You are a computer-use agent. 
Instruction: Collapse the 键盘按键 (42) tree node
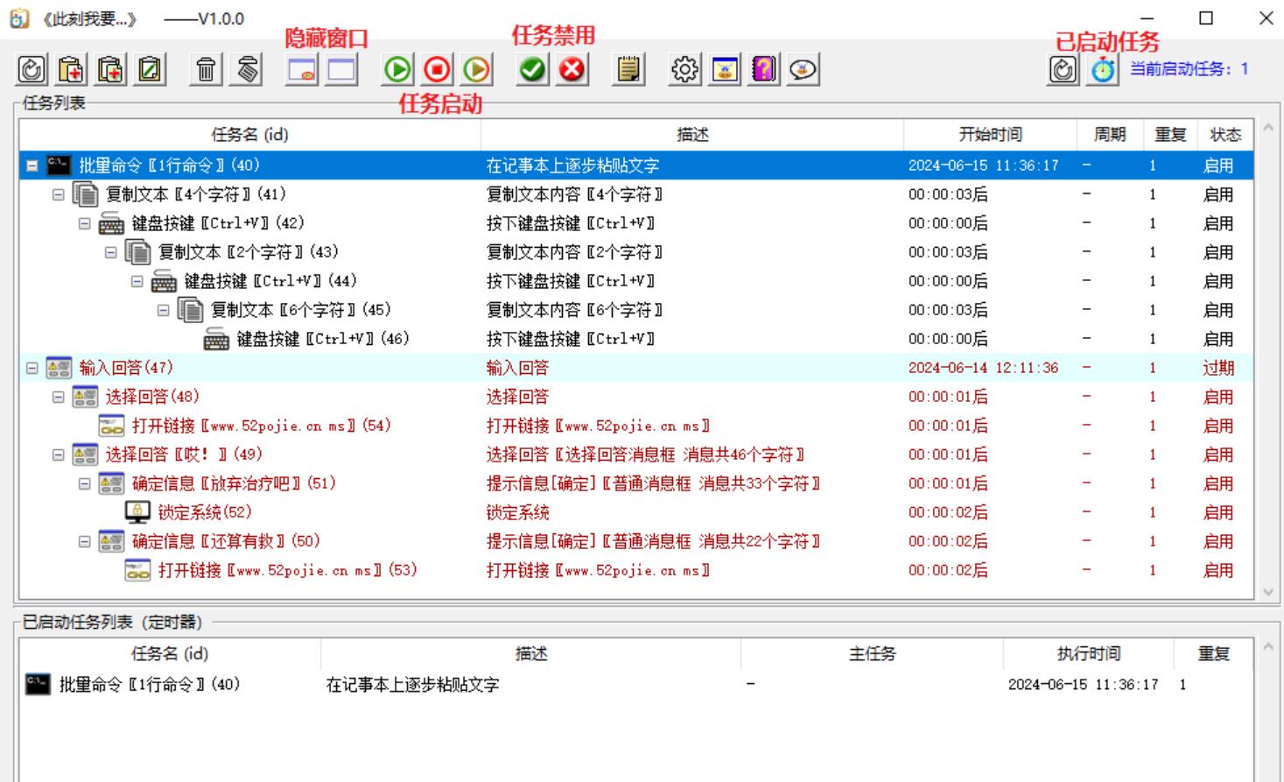coord(85,223)
